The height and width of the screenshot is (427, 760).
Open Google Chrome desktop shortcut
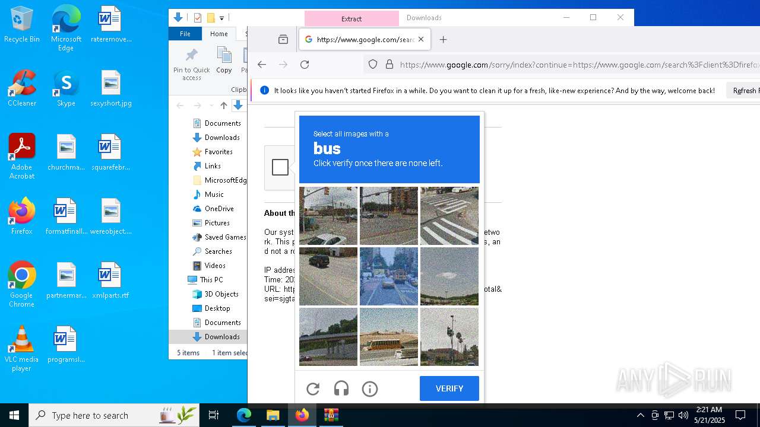point(22,285)
